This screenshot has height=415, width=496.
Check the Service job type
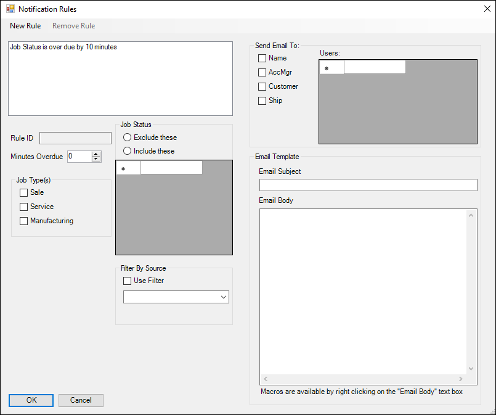click(x=24, y=207)
